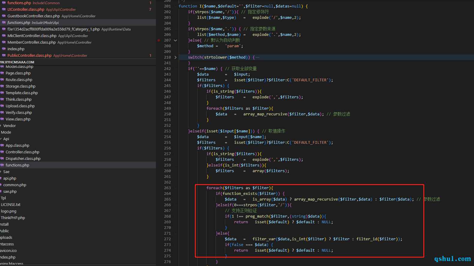Collapse the XYHCMSAAA.COM explorer section header

click(x=78, y=62)
